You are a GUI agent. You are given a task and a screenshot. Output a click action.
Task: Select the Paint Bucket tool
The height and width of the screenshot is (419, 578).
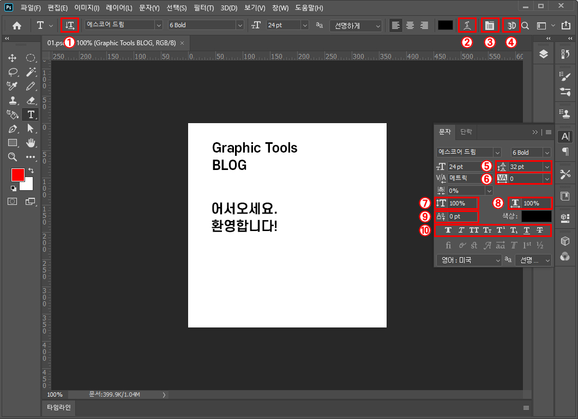13,114
